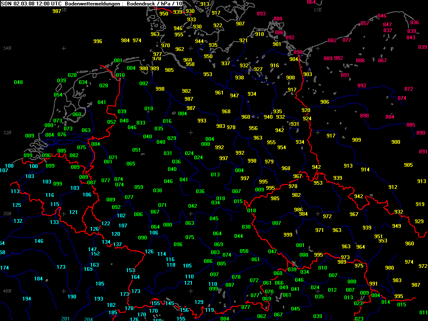Select the yellow pressure value 900

(x=396, y=142)
